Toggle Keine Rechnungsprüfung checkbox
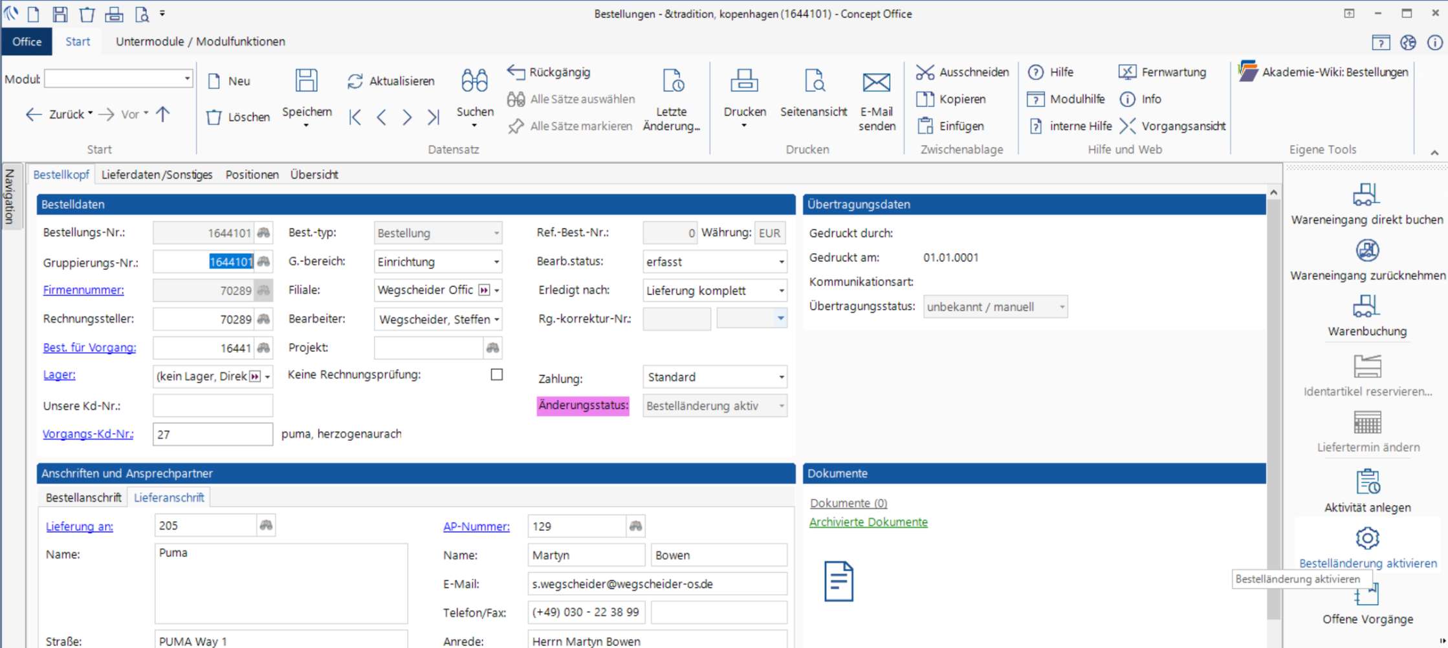Viewport: 1448px width, 648px height. pyautogui.click(x=497, y=375)
